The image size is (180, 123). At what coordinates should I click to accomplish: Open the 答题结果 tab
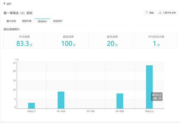(x=27, y=21)
